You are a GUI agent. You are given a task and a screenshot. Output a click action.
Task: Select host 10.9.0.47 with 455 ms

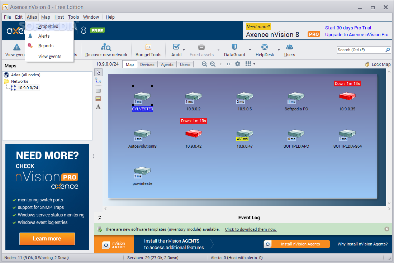click(245, 139)
